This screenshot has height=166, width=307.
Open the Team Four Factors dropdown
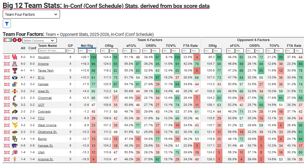click(x=31, y=14)
